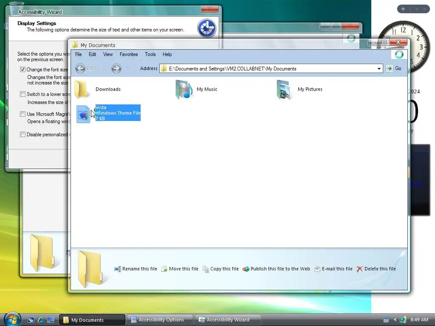Open the Edit menu
The width and height of the screenshot is (435, 326).
[92, 54]
